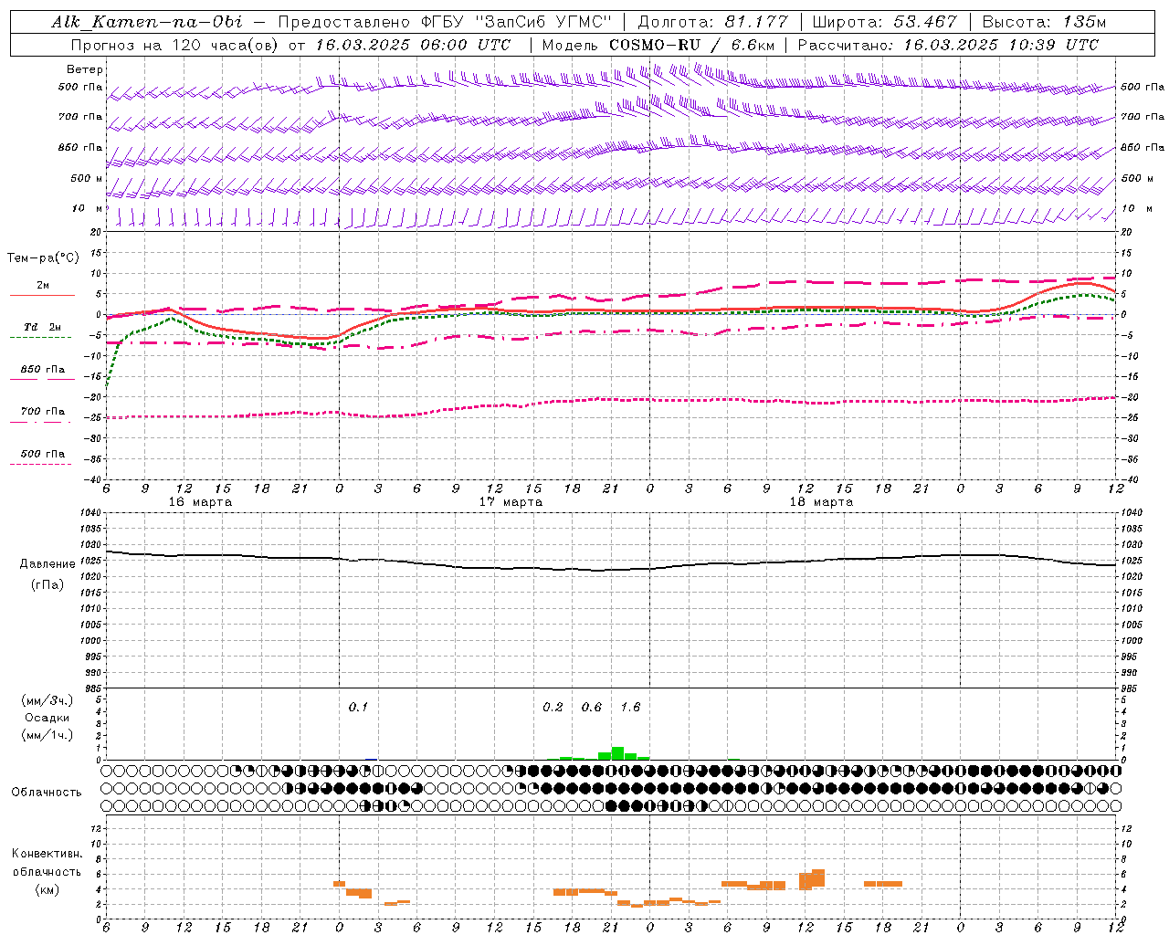The width and height of the screenshot is (1169, 935).
Task: Click the dashed line sample under the Td 2м legend
Action: pyautogui.click(x=40, y=337)
